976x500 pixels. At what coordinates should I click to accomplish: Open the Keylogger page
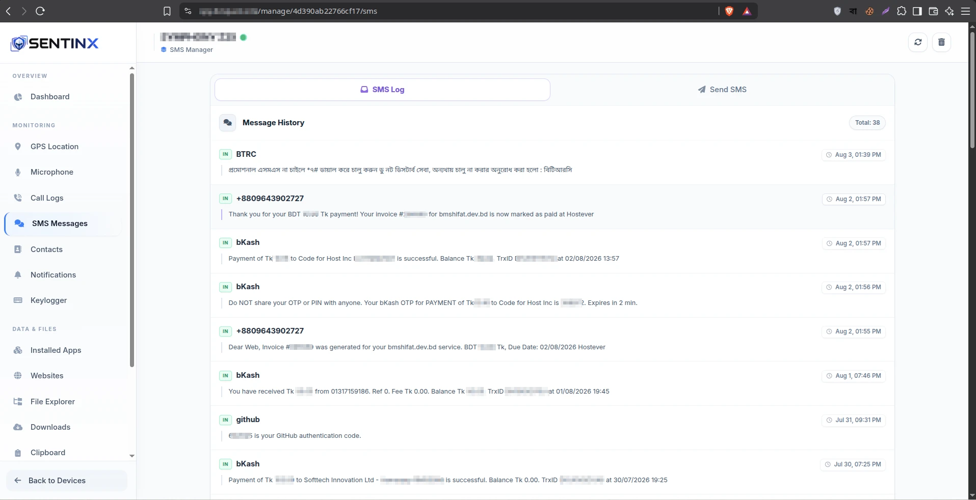point(48,300)
